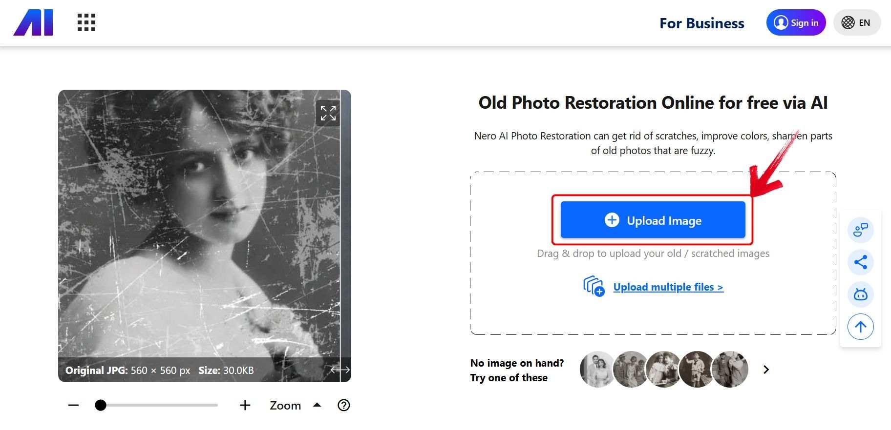Show more sample photos with chevron
Viewport: 891px width, 430px height.
(766, 370)
